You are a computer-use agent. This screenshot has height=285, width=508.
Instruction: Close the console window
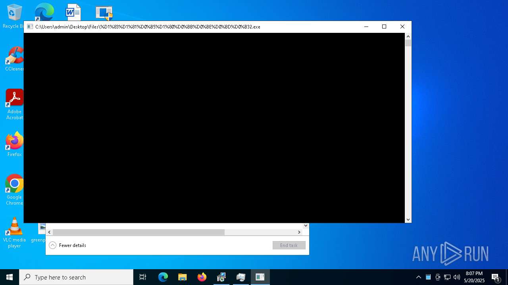tap(402, 27)
